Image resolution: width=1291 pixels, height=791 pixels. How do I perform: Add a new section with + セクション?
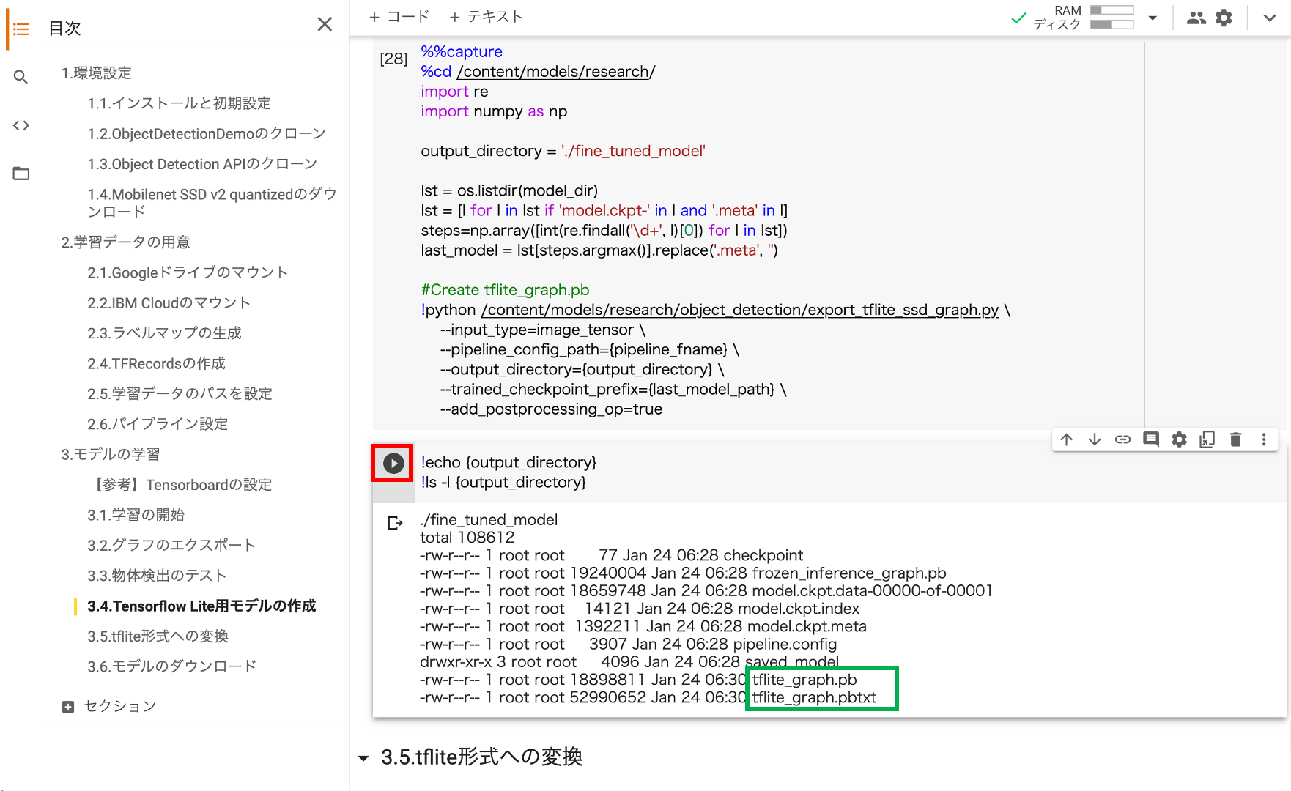tap(109, 706)
